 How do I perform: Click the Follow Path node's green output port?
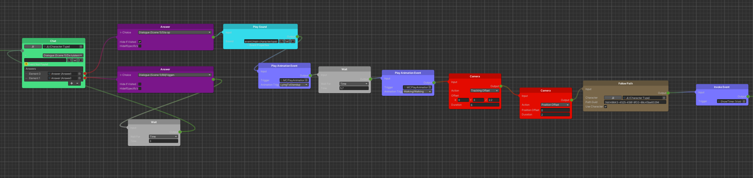(668, 93)
